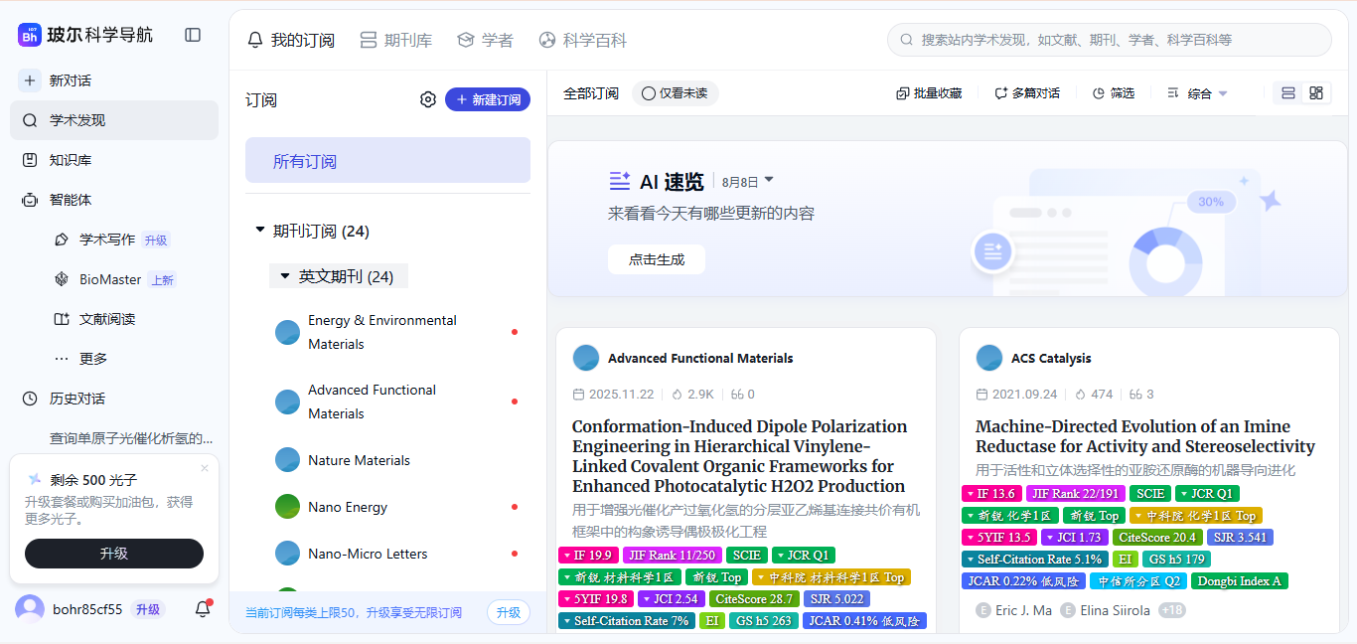
Task: Open the Machine-Directed Evolution article title
Action: coord(1145,436)
